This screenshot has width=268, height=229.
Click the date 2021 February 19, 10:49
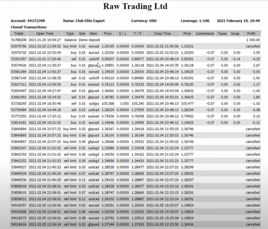pyautogui.click(x=238, y=21)
